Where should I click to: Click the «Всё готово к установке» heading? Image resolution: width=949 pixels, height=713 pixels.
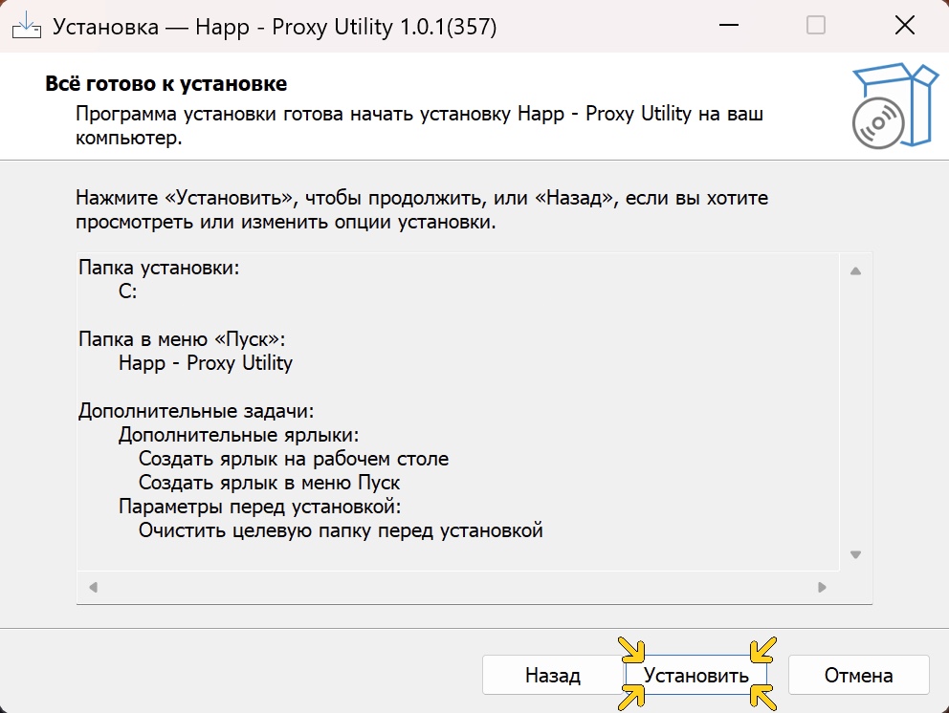tap(166, 84)
